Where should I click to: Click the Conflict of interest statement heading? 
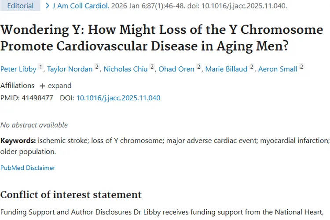click(71, 194)
